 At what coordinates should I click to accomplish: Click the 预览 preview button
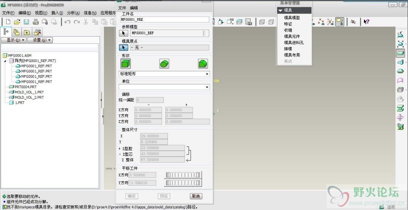[164, 196]
